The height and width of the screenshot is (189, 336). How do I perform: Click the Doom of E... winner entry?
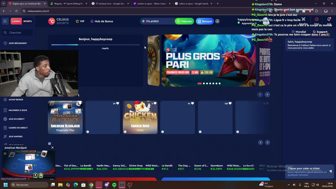click(201, 167)
